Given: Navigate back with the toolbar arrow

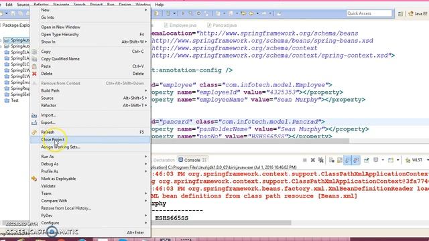Looking at the screenshot, I should point(251,13).
